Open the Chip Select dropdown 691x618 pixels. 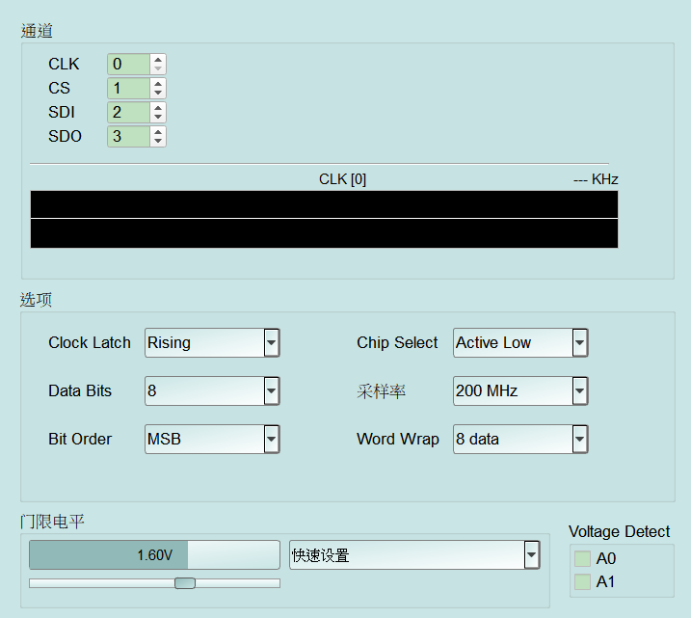coord(520,342)
